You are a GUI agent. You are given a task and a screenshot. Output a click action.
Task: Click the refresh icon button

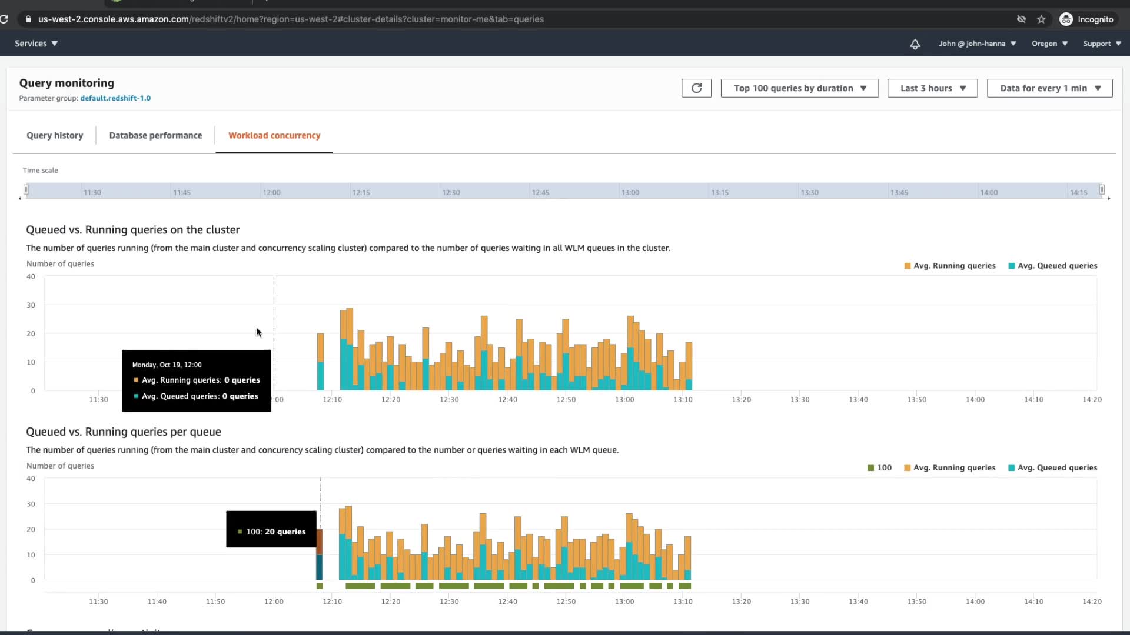tap(696, 88)
